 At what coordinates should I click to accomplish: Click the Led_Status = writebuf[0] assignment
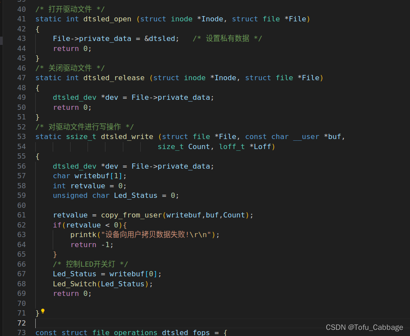click(x=107, y=274)
